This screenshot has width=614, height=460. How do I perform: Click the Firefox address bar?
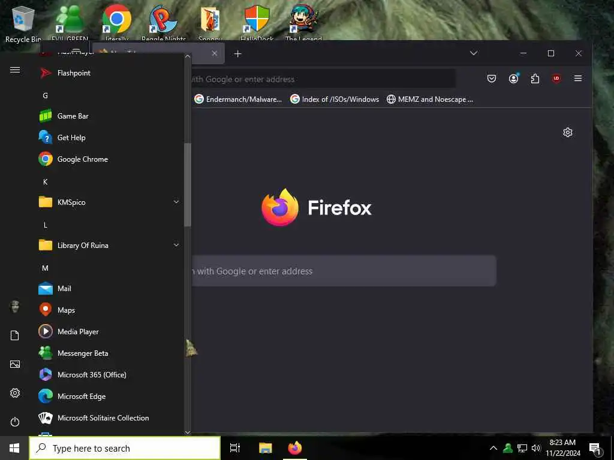tap(323, 79)
